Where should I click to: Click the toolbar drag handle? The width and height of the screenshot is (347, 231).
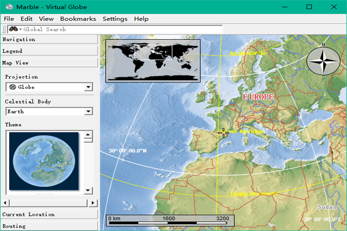pyautogui.click(x=4, y=29)
